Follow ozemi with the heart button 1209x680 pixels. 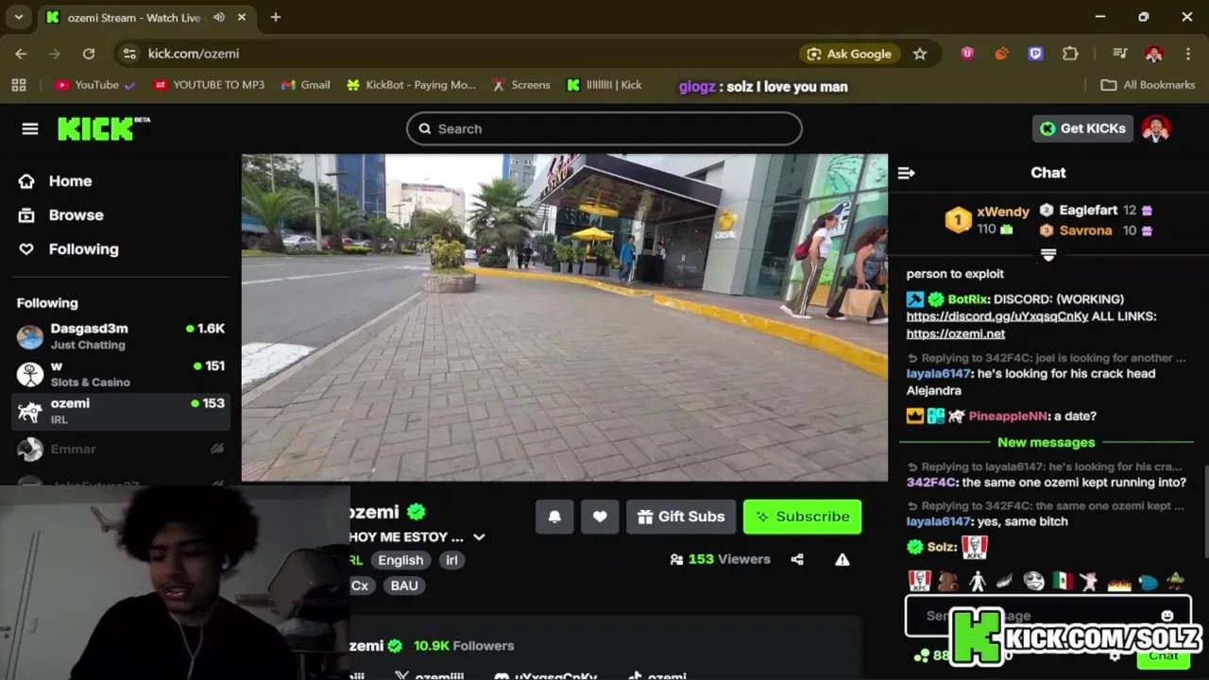tap(600, 517)
